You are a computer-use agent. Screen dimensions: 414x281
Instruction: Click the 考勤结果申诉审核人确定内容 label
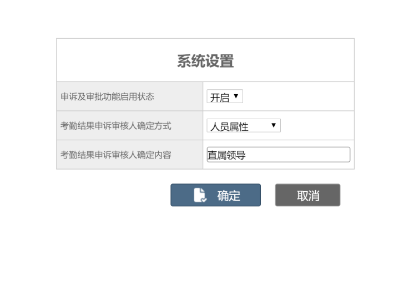click(x=115, y=155)
